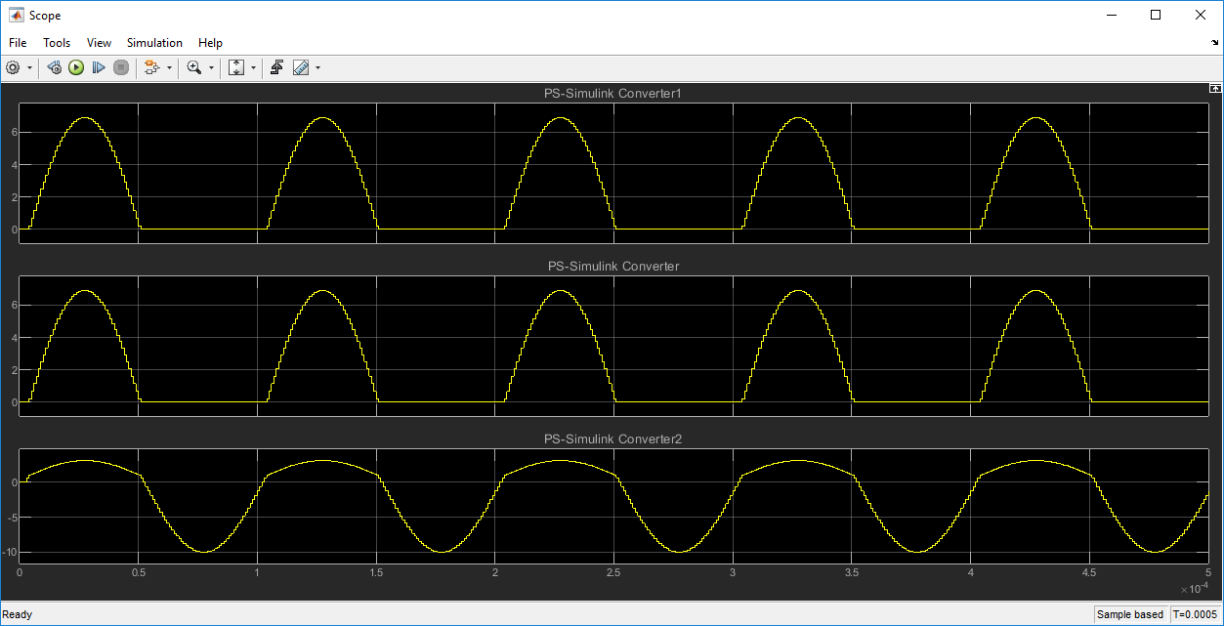The image size is (1224, 626).
Task: Open the View menu
Action: (x=99, y=43)
